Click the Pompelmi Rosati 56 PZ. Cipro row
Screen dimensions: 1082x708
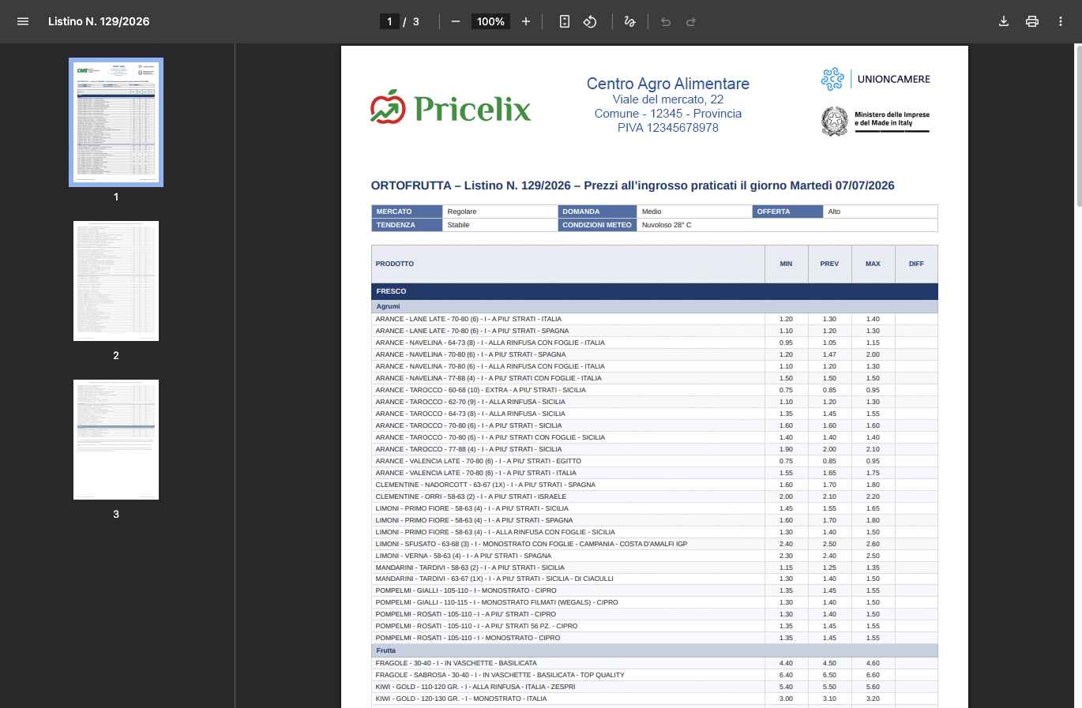[x=655, y=626]
